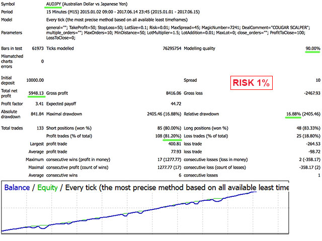Select Short positions value 85 (80.00%)
Screen dimensions: 322x241
point(169,128)
